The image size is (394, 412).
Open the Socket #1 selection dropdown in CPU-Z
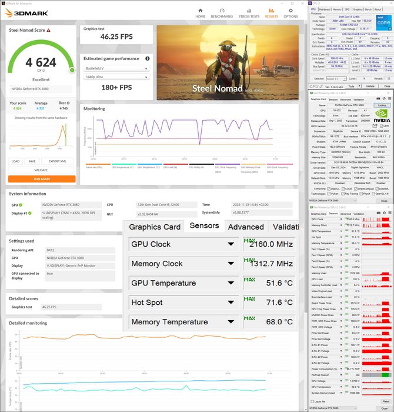coord(336,78)
